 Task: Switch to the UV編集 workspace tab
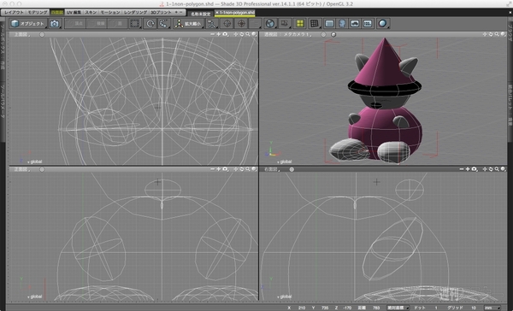(74, 13)
